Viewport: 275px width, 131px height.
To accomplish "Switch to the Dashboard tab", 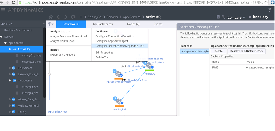I will tap(71, 24).
